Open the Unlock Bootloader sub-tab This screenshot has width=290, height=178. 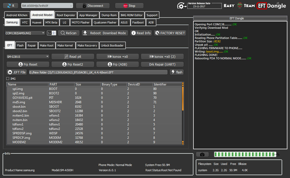click(x=112, y=45)
